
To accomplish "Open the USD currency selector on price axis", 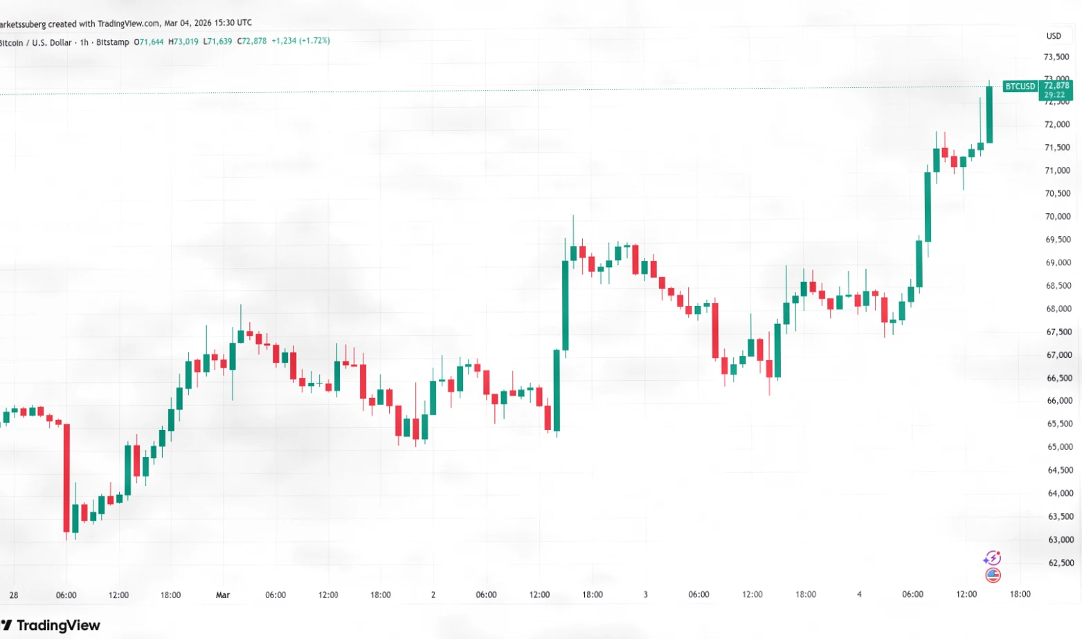I will pyautogui.click(x=1054, y=36).
